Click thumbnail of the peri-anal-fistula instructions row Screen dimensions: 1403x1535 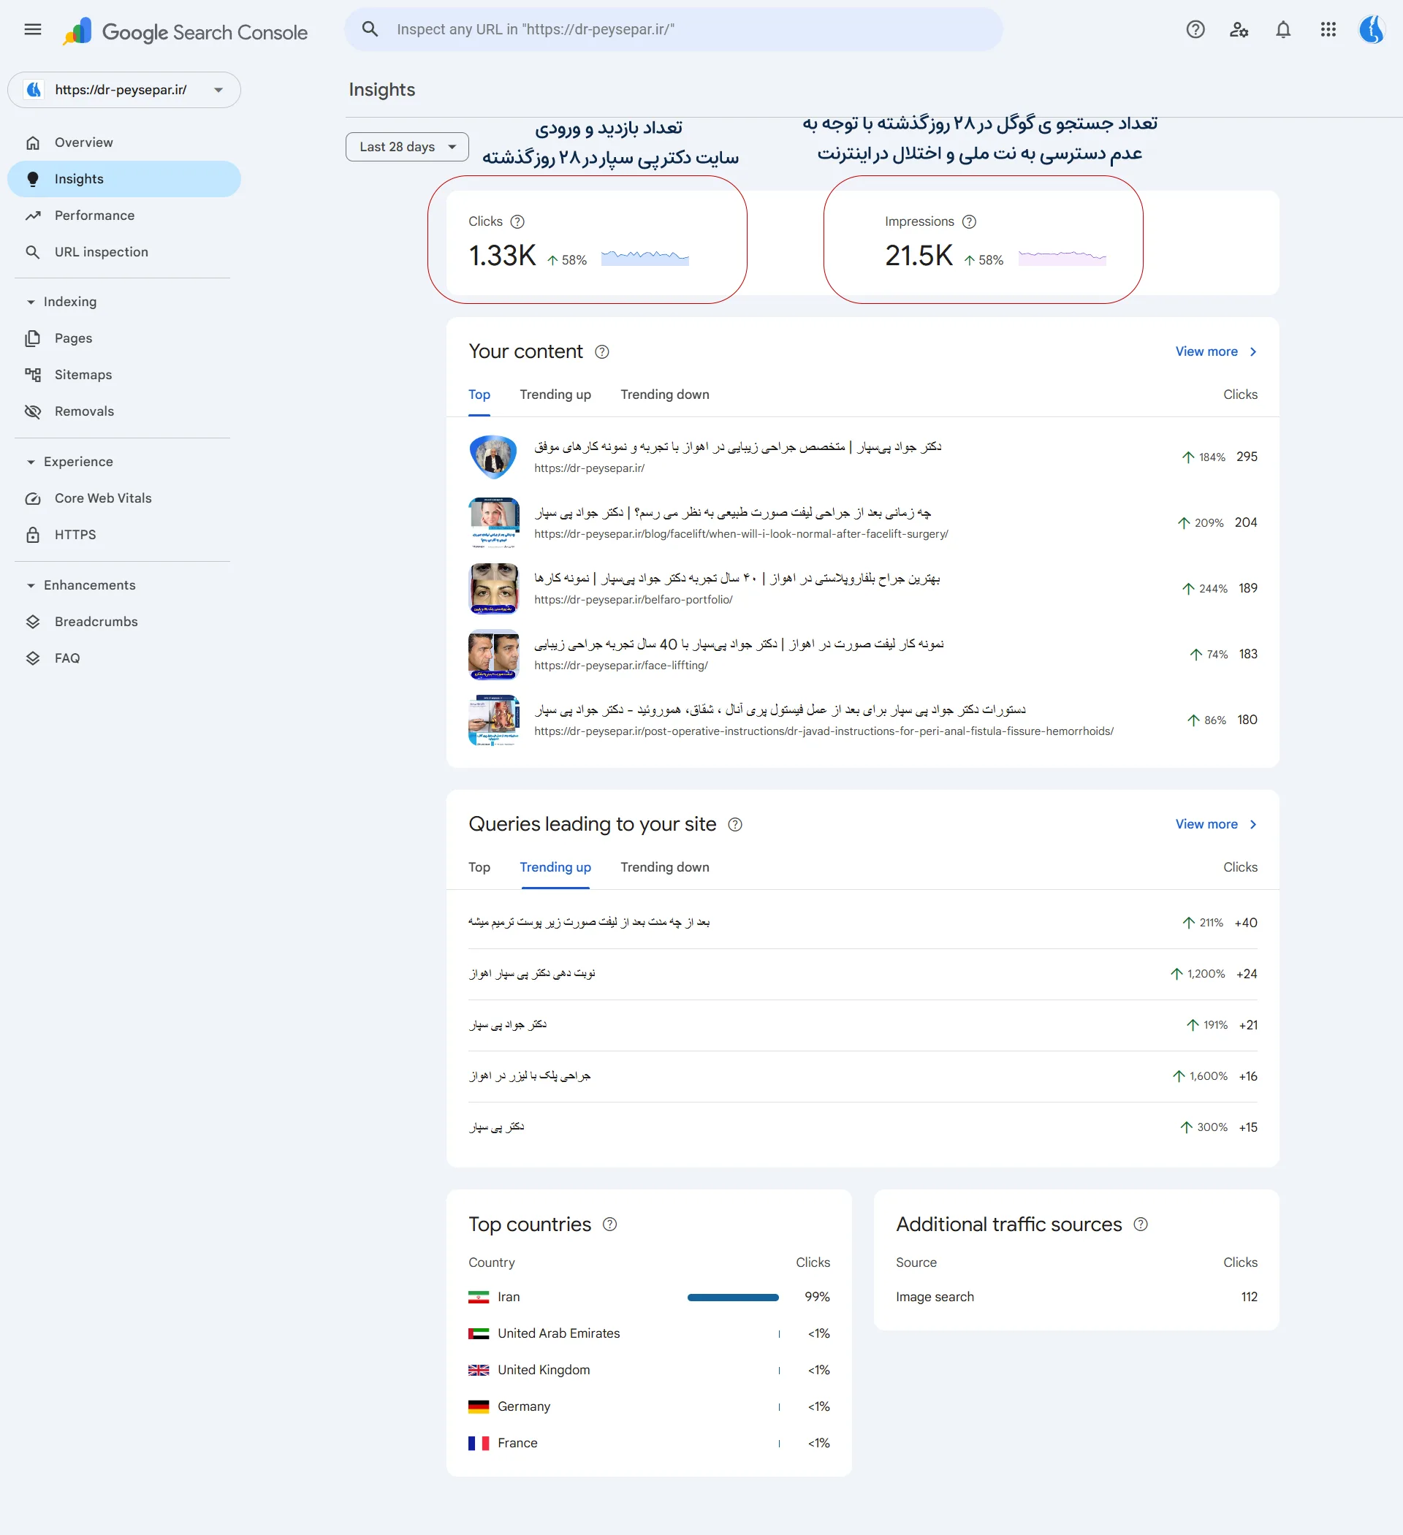(493, 720)
